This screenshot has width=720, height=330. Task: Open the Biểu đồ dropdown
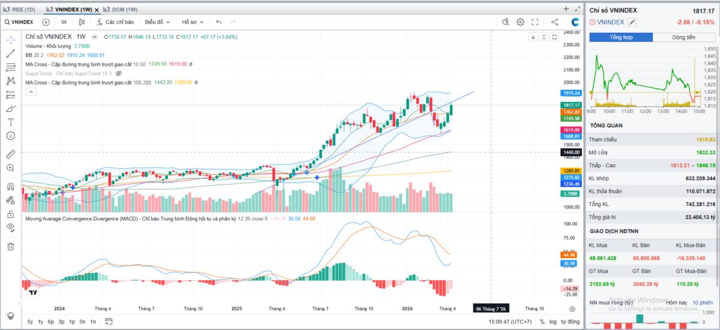(x=157, y=22)
